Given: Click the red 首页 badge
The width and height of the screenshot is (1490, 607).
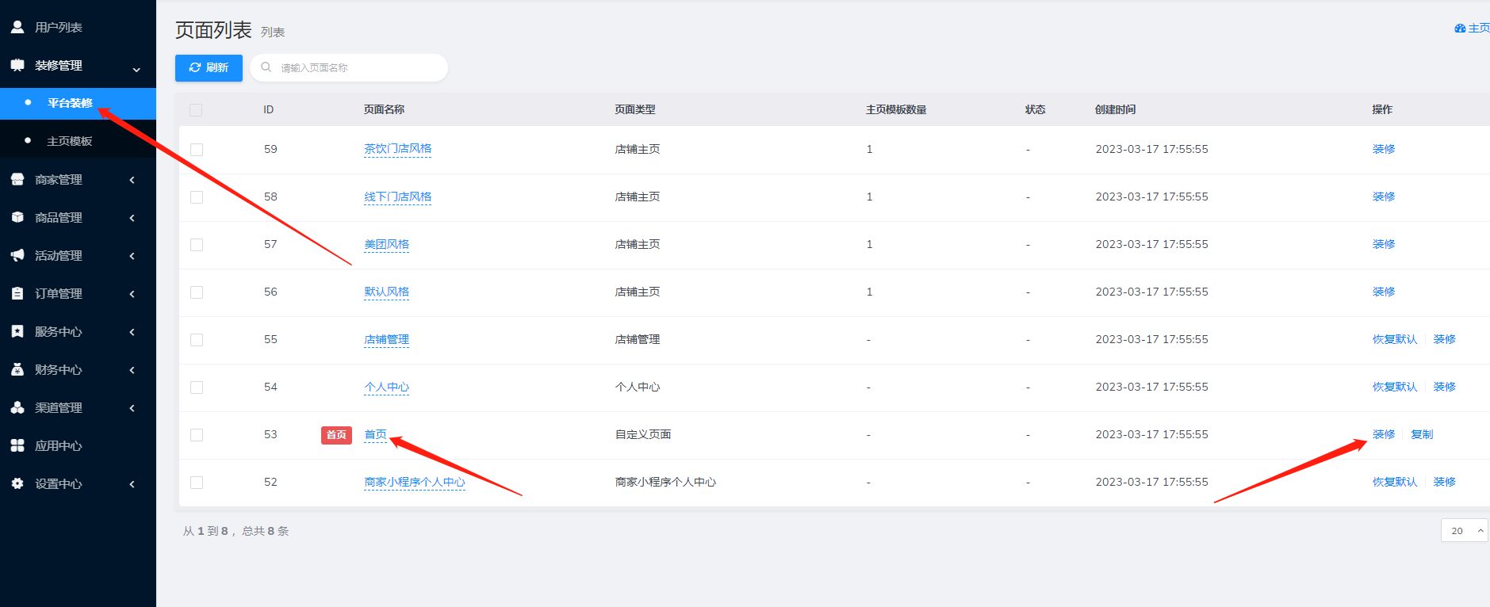Looking at the screenshot, I should [x=336, y=435].
